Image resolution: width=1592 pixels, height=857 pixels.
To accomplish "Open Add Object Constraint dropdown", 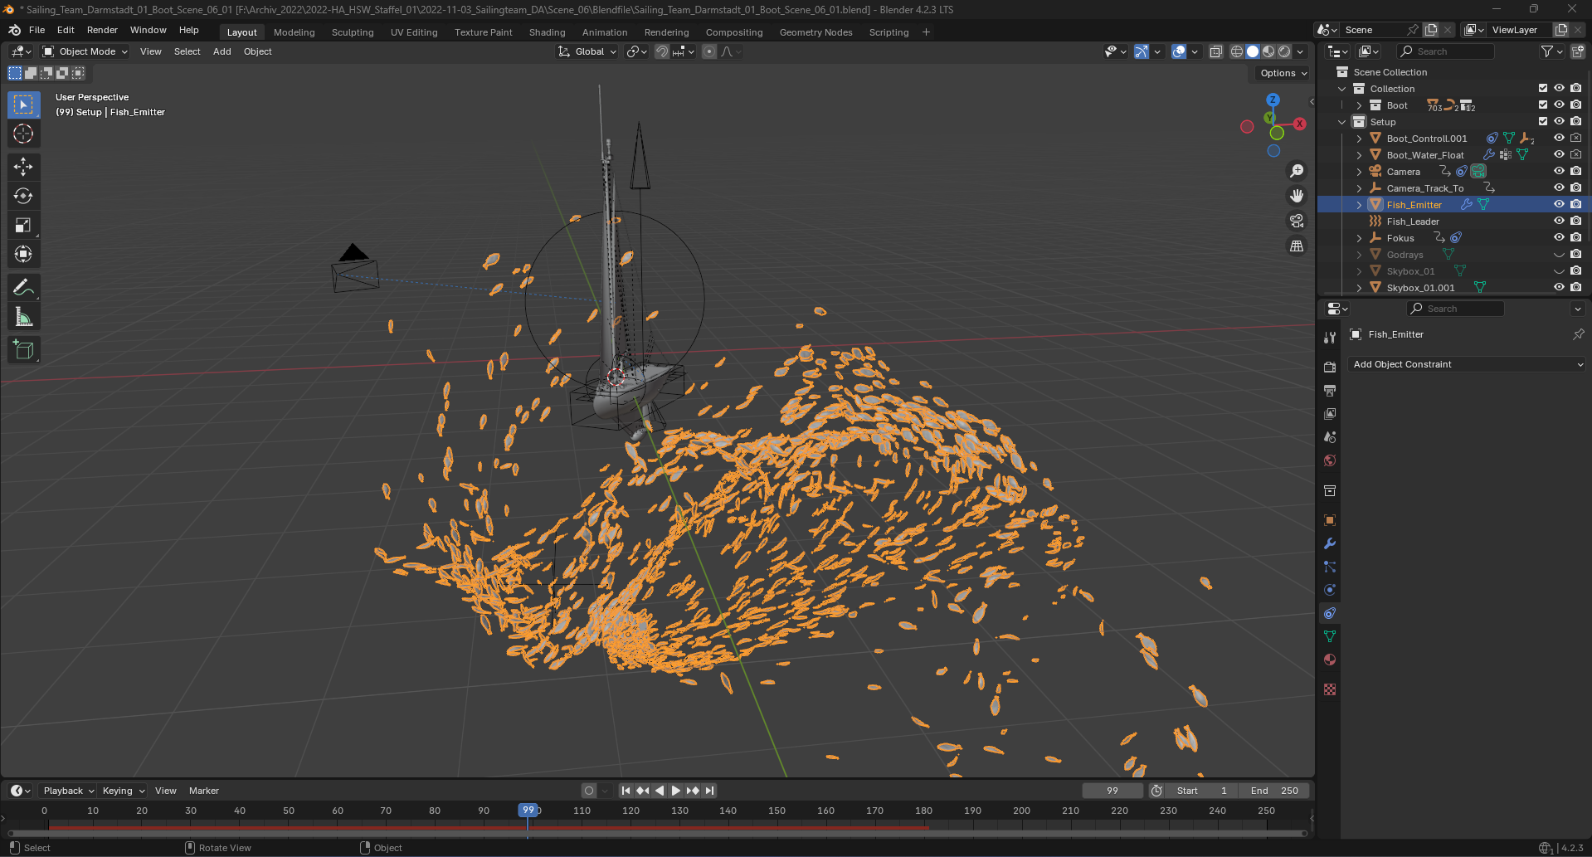I will coord(1467,364).
